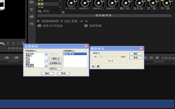Set mark-in with the [ bracket
175x109 pixels.
[x=8, y=43]
